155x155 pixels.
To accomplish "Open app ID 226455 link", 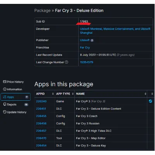I will (x=41, y=116).
